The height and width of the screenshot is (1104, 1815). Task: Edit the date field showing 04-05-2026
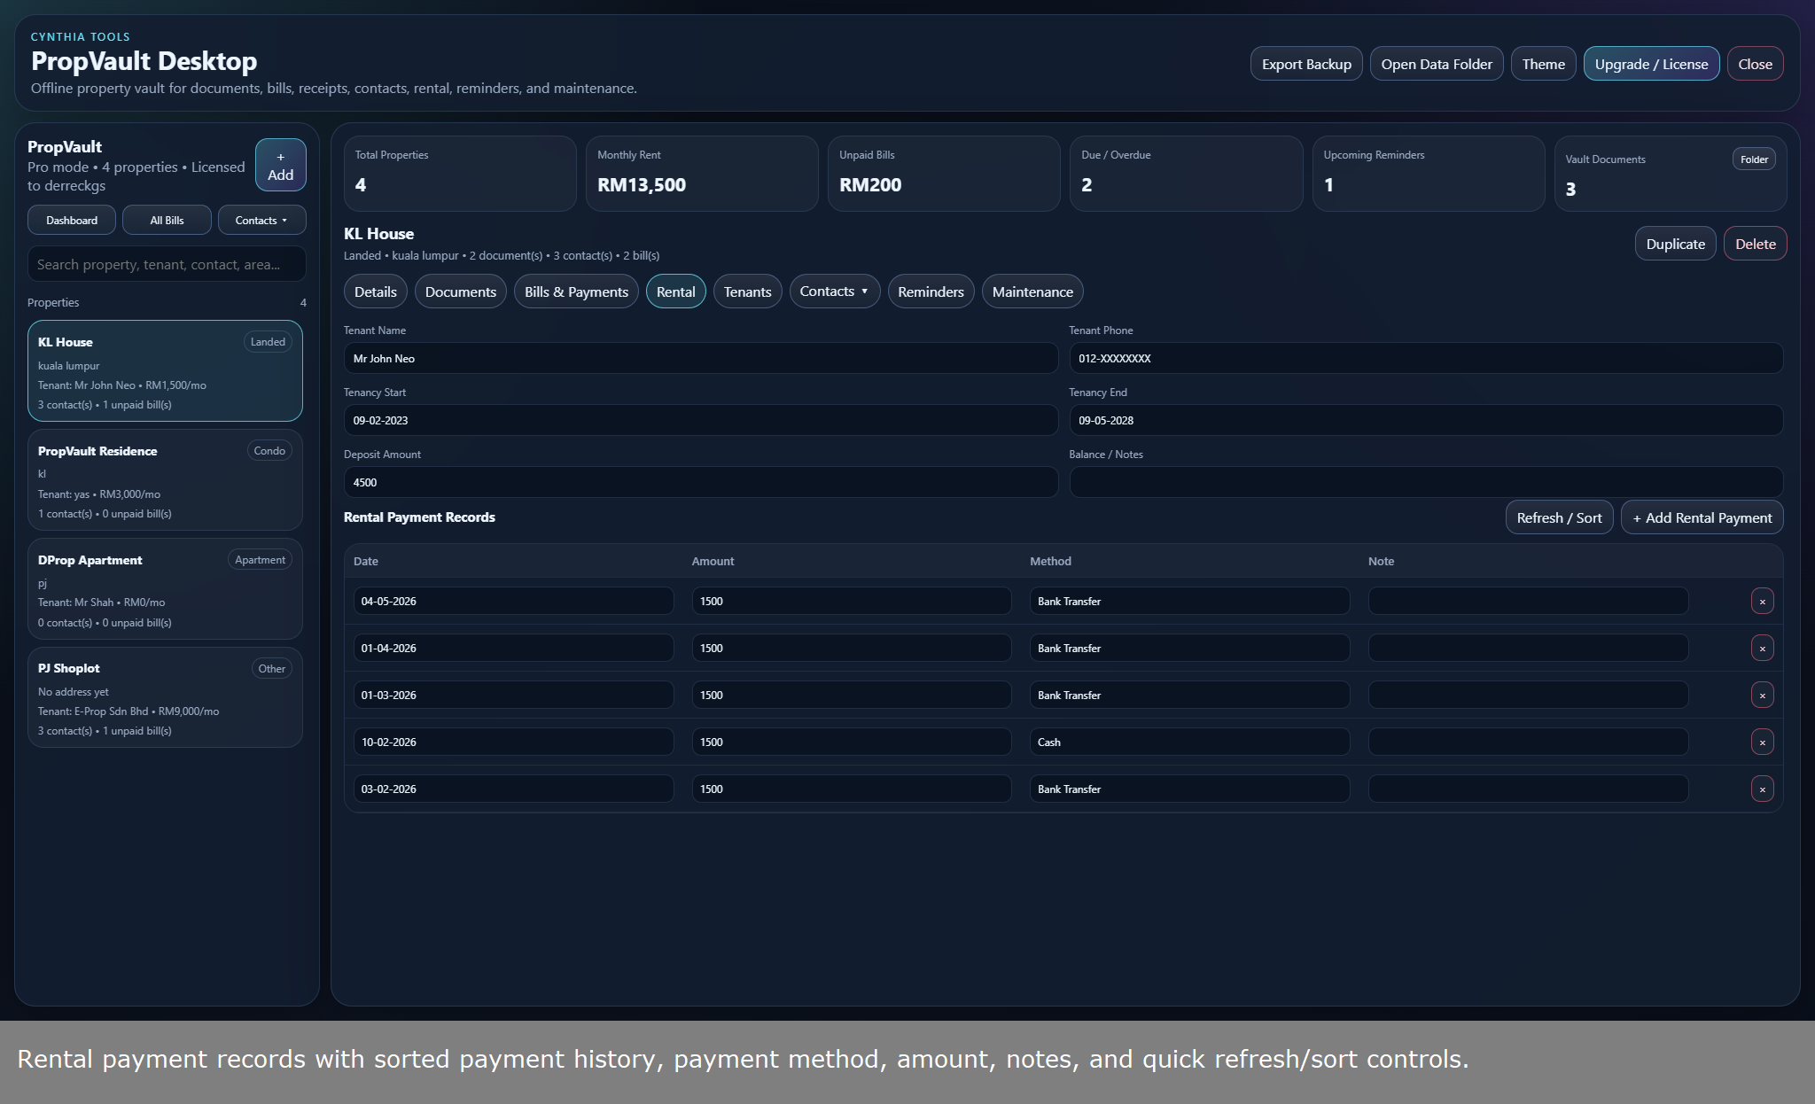pyautogui.click(x=513, y=601)
